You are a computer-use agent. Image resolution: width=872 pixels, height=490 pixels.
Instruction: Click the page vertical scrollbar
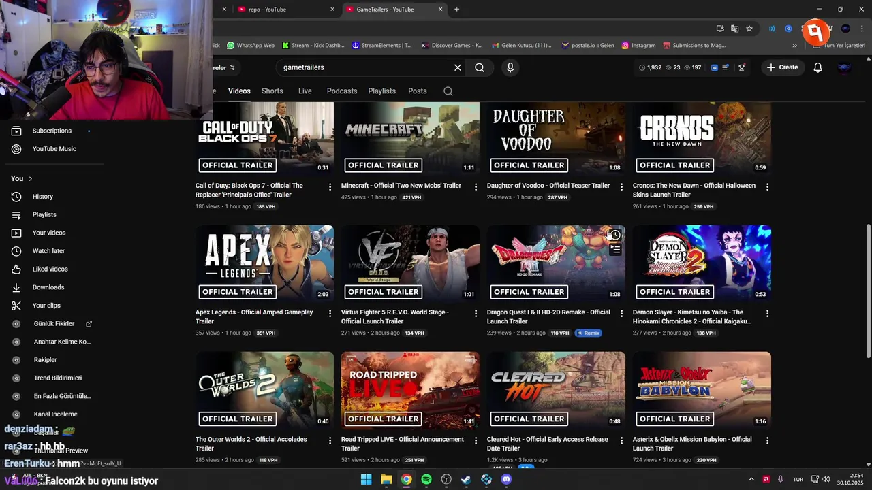868,293
